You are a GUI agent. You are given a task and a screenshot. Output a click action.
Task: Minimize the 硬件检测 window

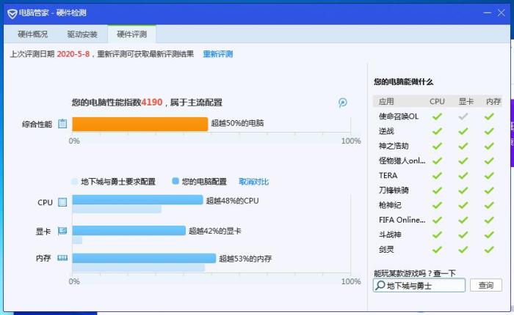pyautogui.click(x=487, y=13)
